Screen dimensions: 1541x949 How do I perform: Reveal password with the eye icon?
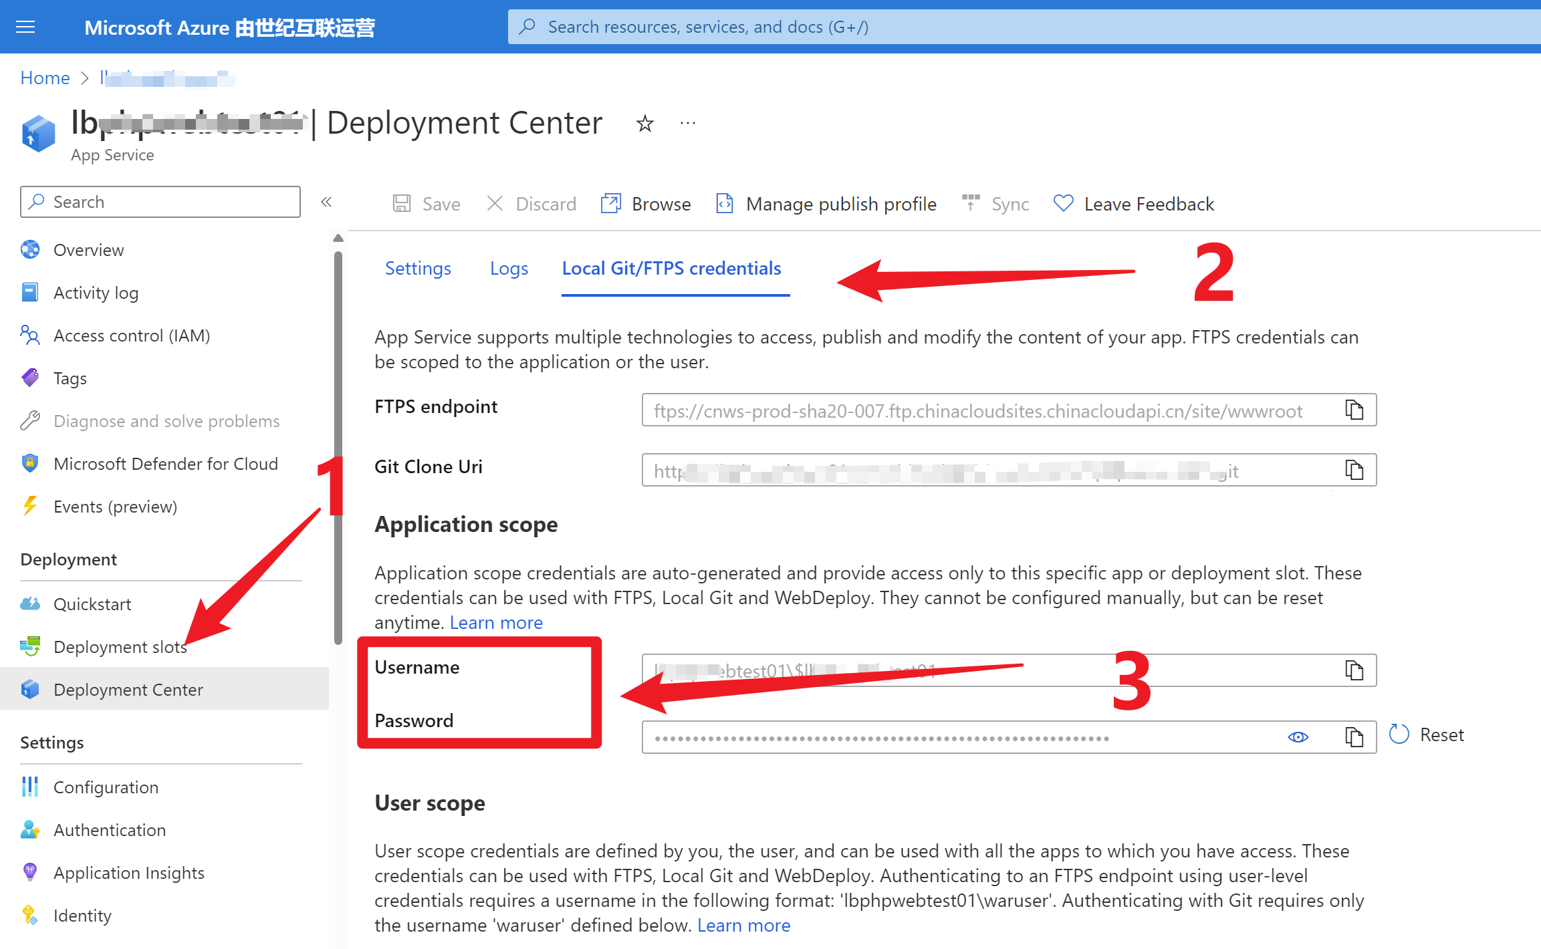(x=1298, y=737)
